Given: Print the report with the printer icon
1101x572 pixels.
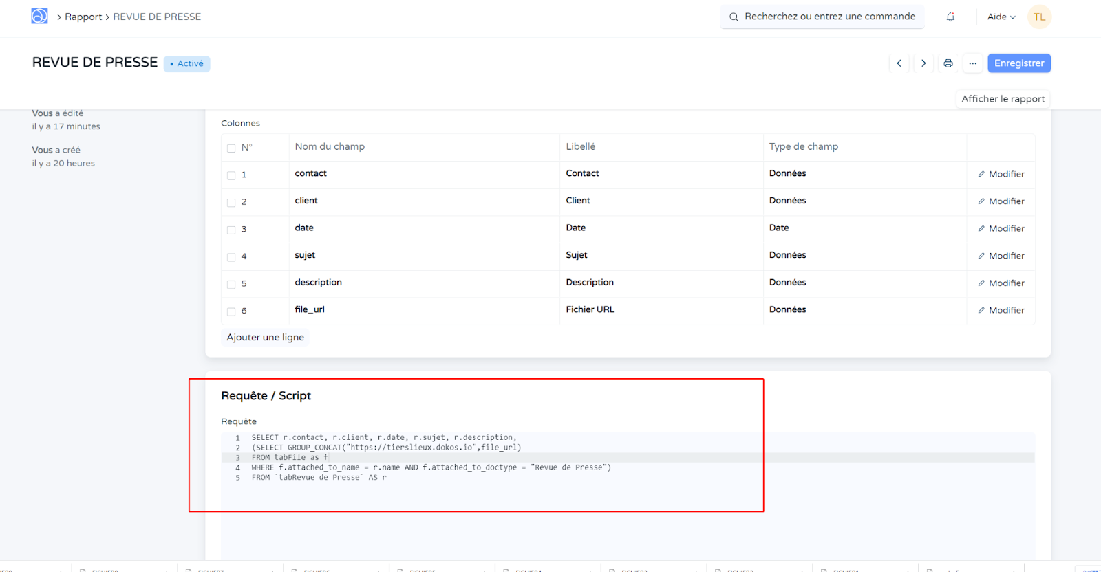Looking at the screenshot, I should tap(948, 63).
